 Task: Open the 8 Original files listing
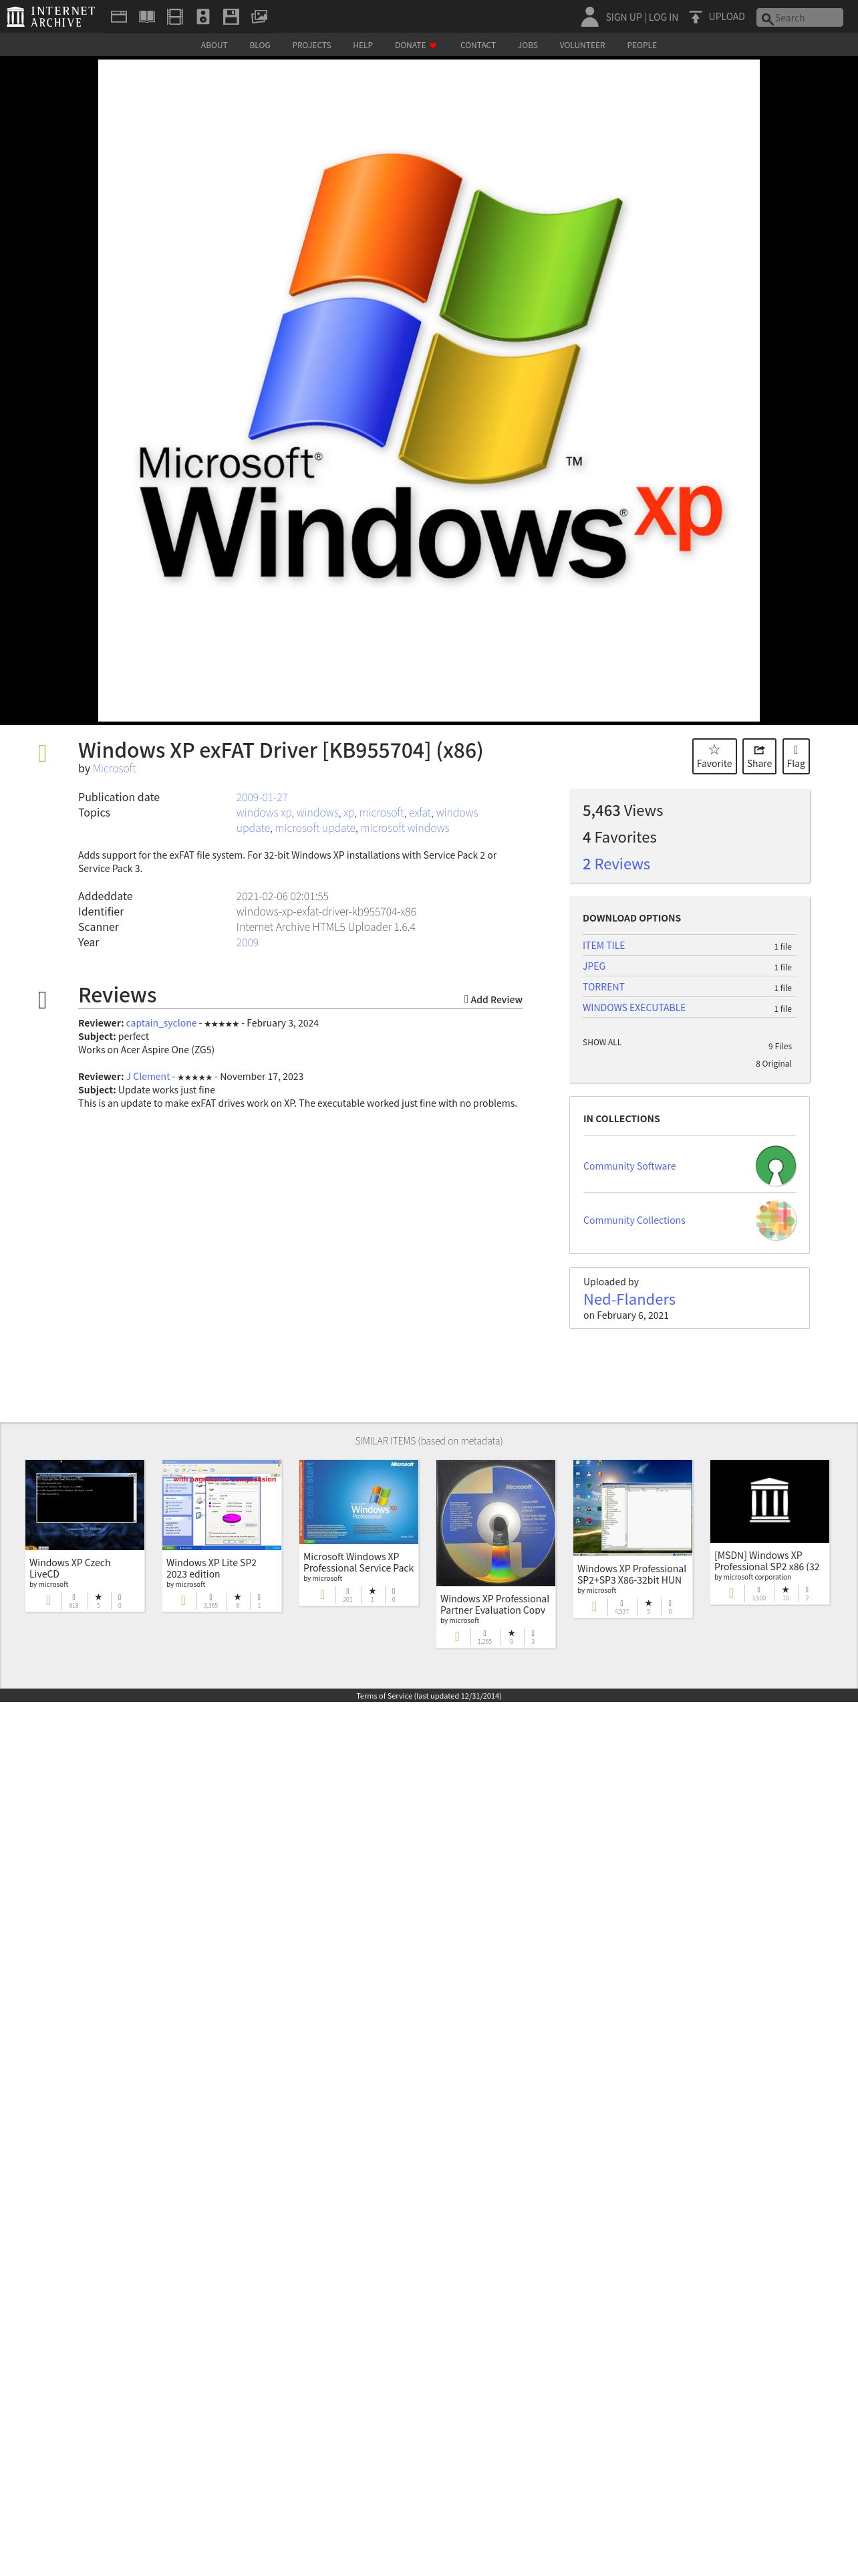[x=773, y=1064]
